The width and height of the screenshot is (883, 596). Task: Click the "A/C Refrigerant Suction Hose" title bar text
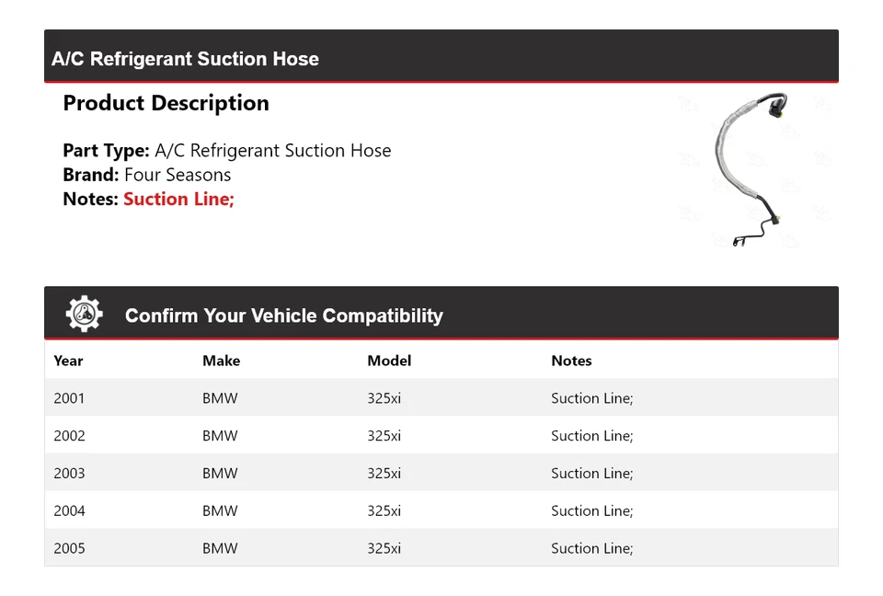pos(185,59)
